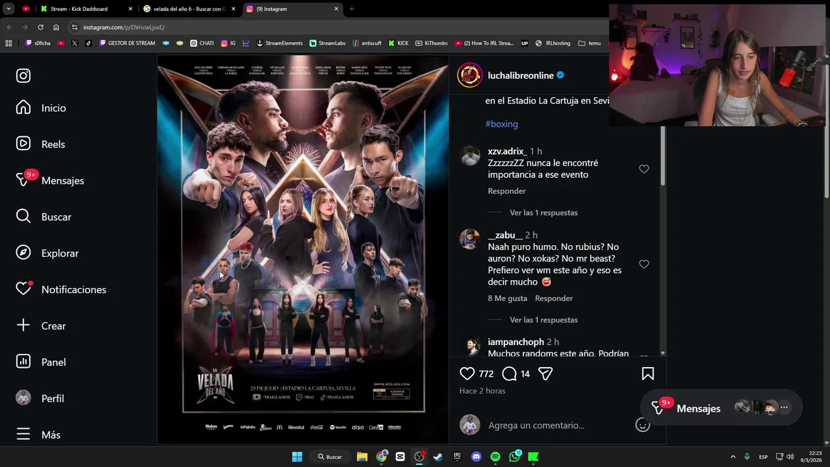
Task: Open StreamLabs bookmark
Action: pos(327,43)
